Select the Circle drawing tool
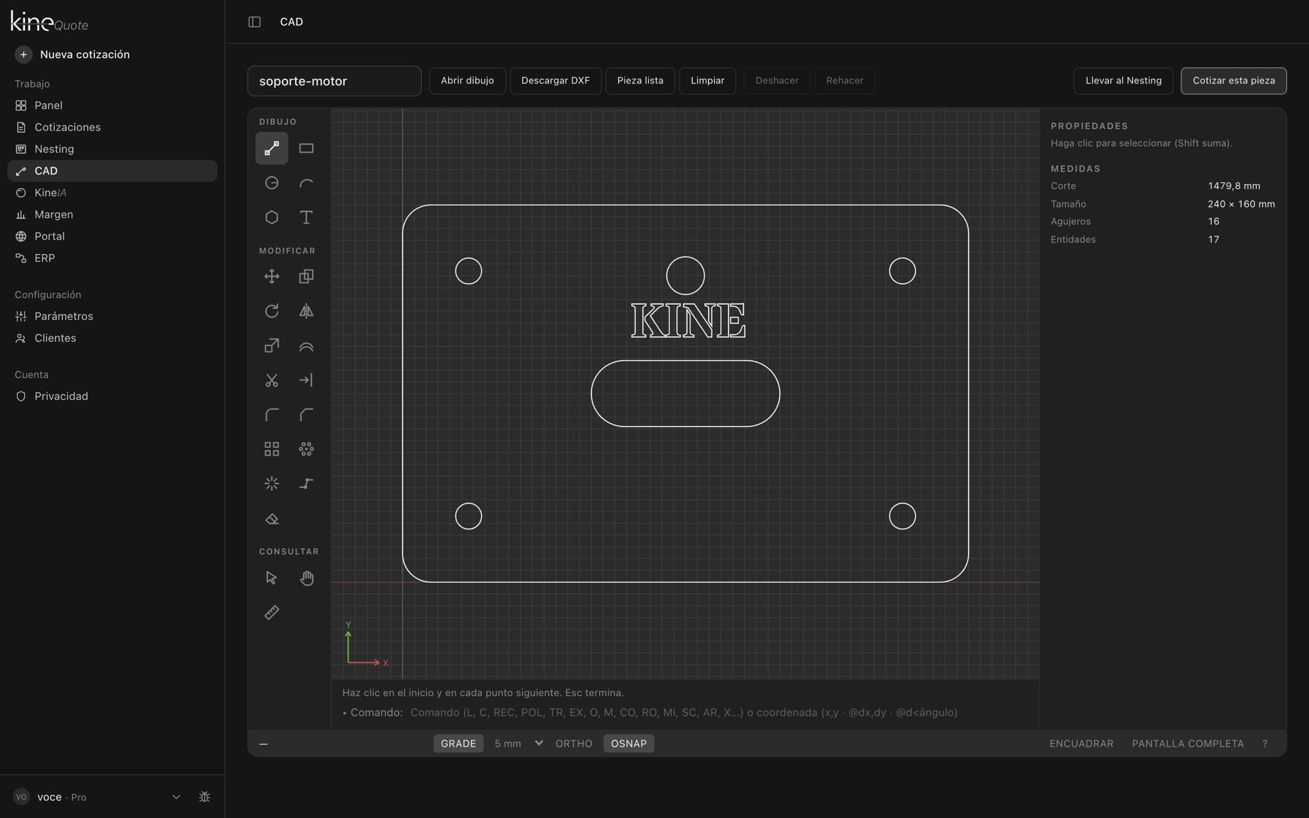 pyautogui.click(x=271, y=183)
